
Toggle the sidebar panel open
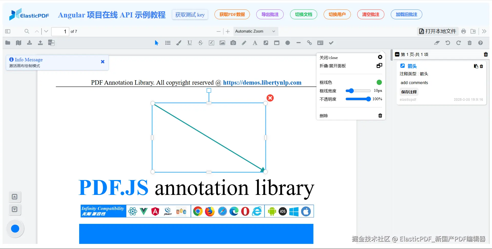click(8, 31)
